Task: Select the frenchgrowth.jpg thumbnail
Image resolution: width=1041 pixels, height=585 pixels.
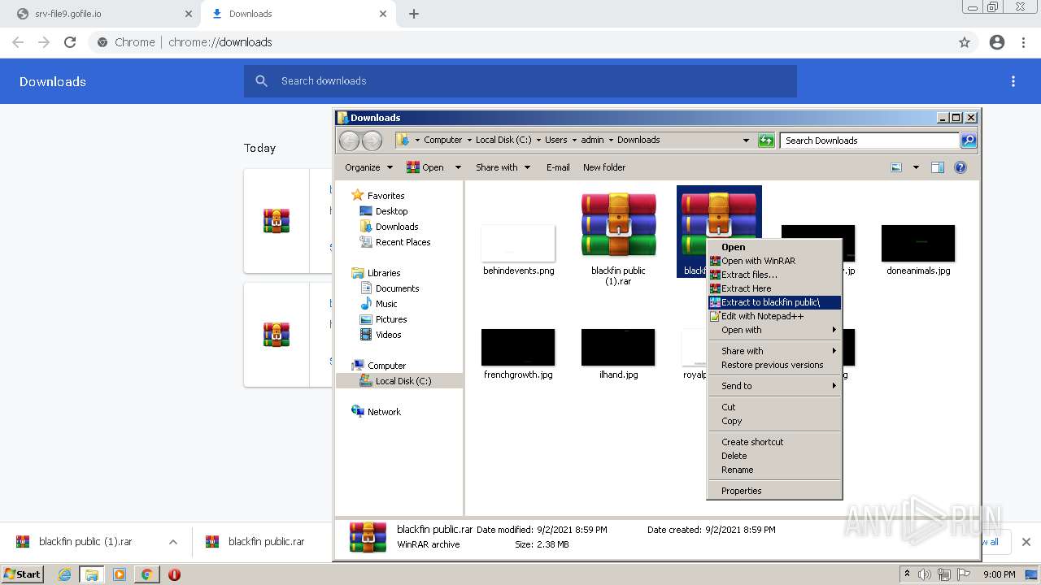Action: coord(518,347)
